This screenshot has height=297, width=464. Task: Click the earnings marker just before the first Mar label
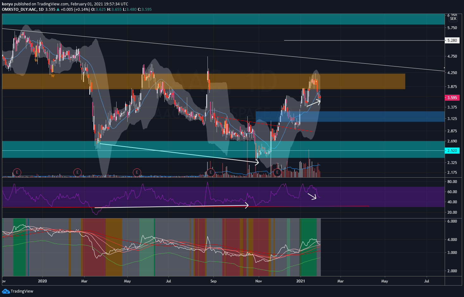[x=77, y=172]
